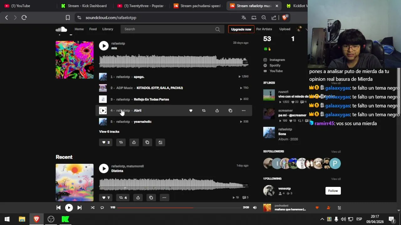Click the SoundCloud logo in the header
This screenshot has height=225, width=401.
point(61,29)
